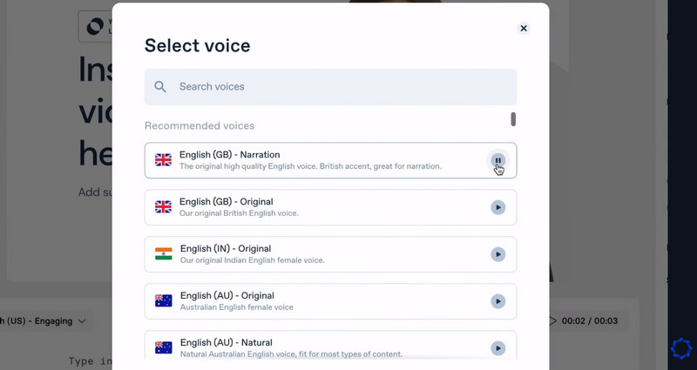Play the English (AU) Original voice sample

pyautogui.click(x=497, y=301)
